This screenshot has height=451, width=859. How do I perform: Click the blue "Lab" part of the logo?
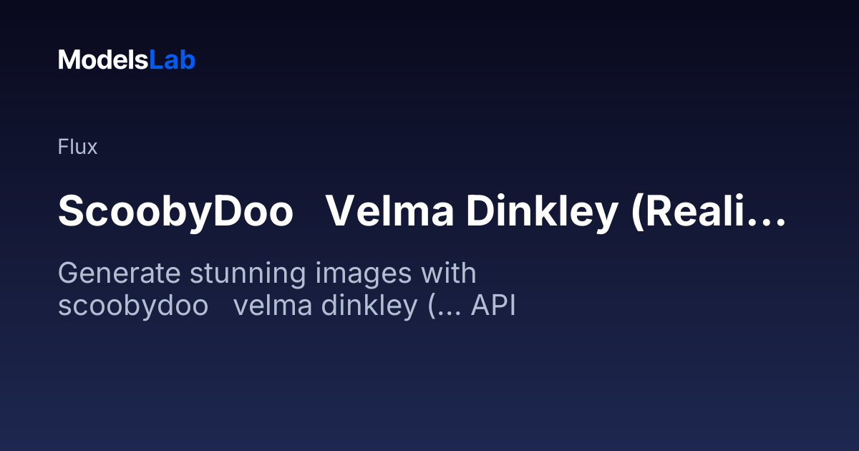[x=173, y=60]
